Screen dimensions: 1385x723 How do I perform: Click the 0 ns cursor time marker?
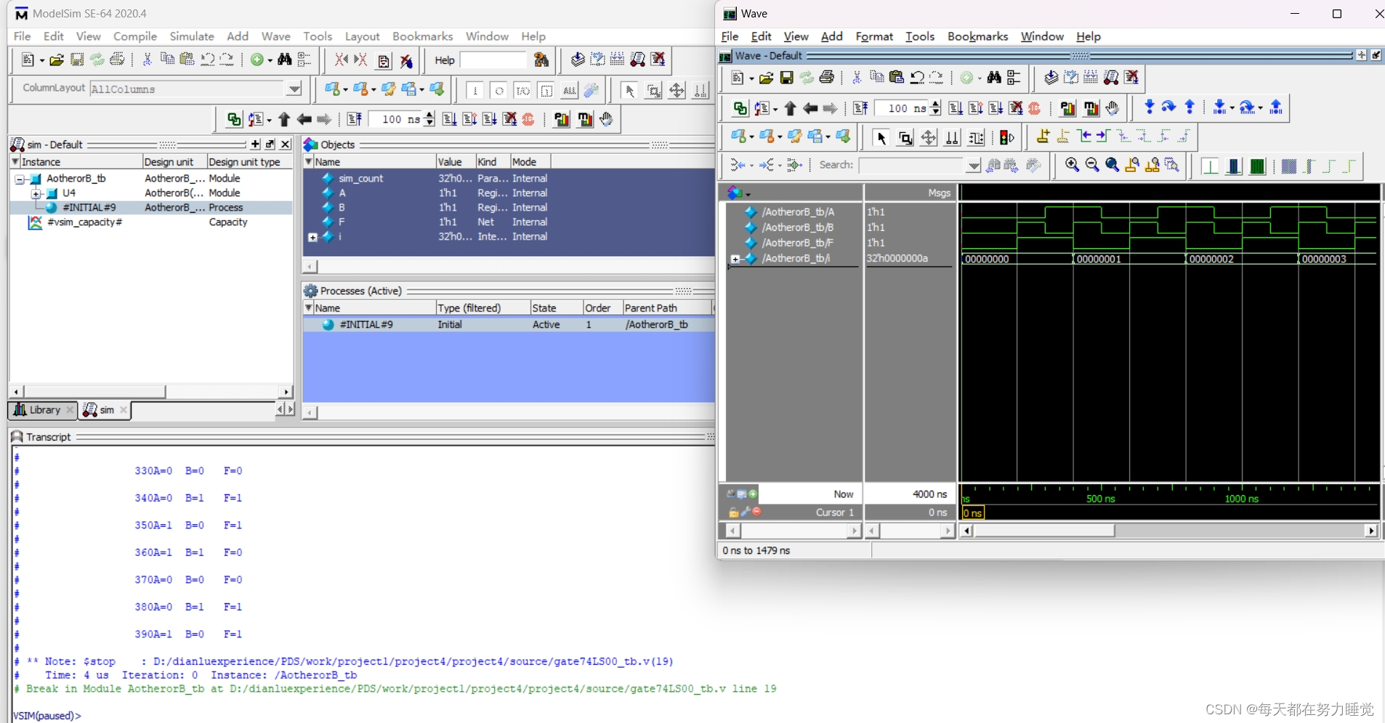[972, 513]
